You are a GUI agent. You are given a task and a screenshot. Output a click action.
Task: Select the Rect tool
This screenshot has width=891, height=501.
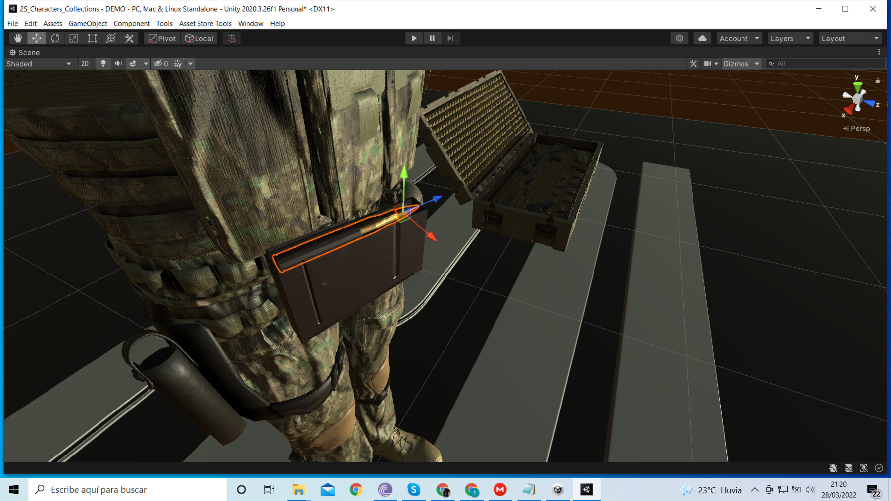coord(92,38)
